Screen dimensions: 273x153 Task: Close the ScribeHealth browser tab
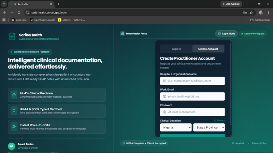point(51,4)
